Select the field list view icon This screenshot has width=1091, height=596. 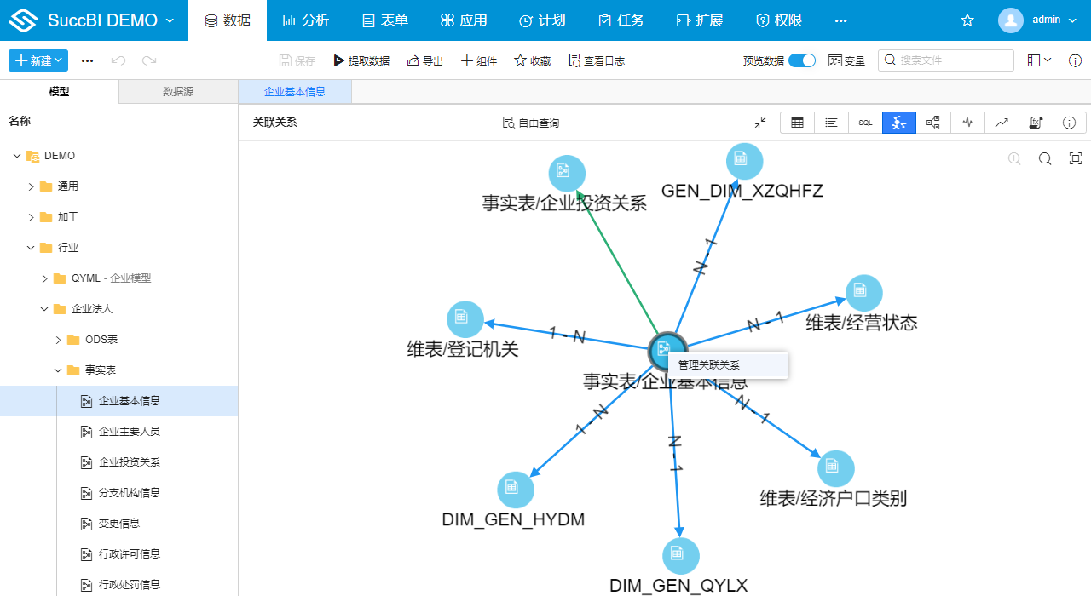[831, 122]
